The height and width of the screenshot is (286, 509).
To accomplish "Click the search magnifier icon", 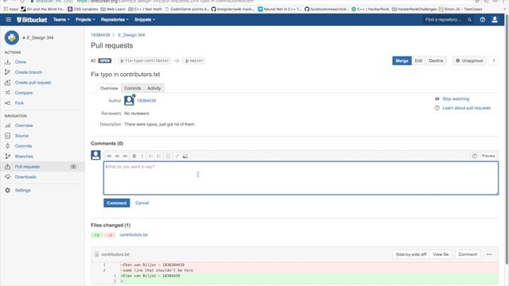I will point(469,20).
